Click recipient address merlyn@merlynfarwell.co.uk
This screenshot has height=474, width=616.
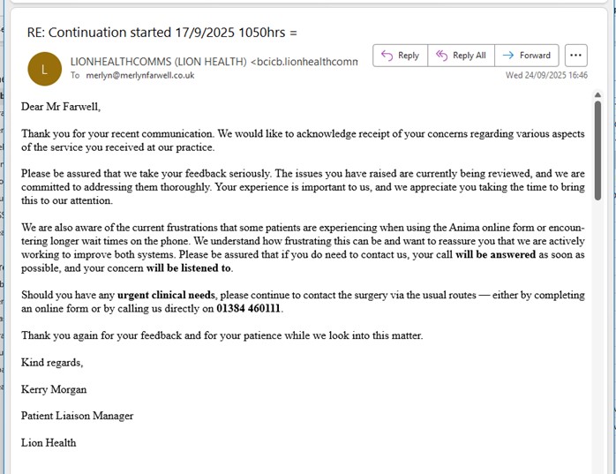click(x=139, y=76)
